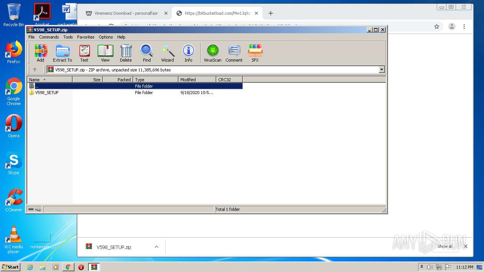This screenshot has width=484, height=272.
Task: Sort list by Name column
Action: [x=50, y=79]
